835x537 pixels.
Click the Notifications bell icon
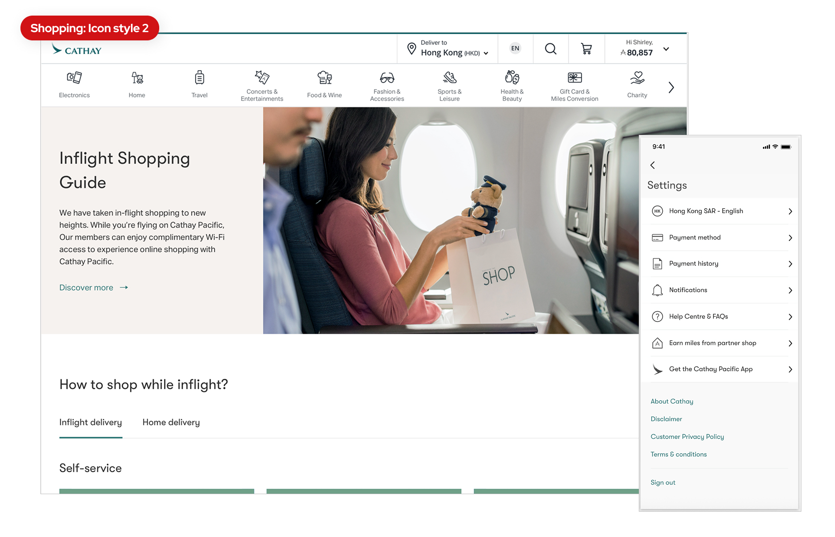tap(657, 290)
